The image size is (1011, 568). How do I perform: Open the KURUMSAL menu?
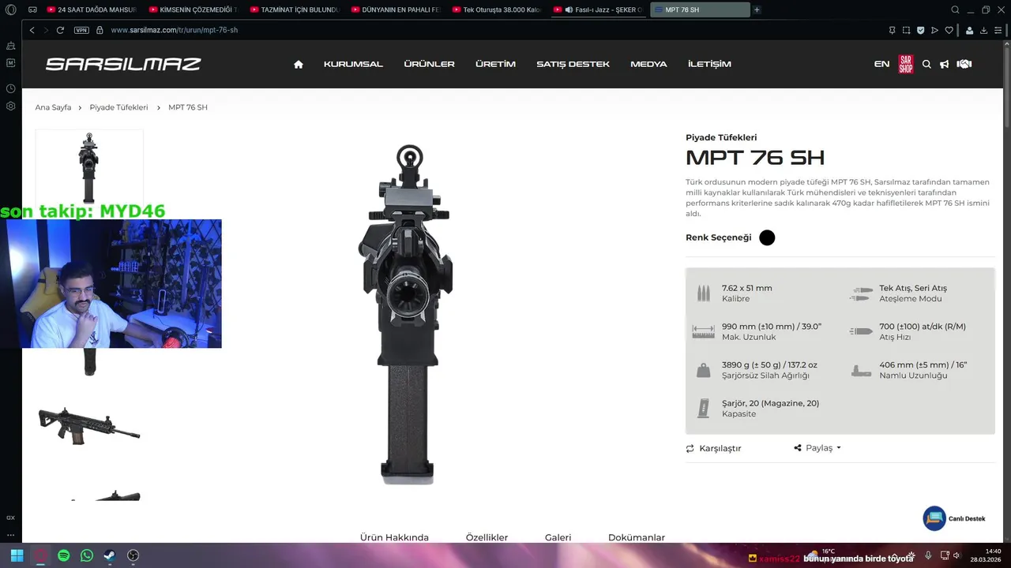point(353,64)
